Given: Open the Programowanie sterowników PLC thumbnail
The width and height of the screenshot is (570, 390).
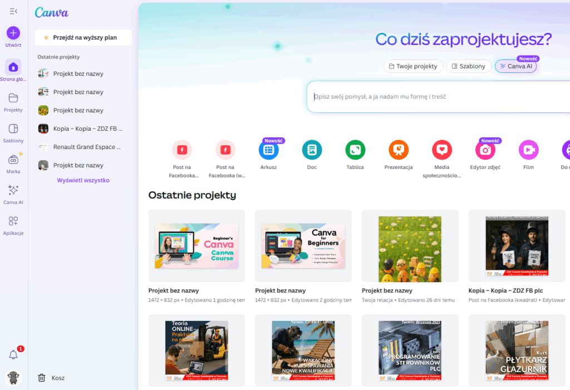Looking at the screenshot, I should pos(410,350).
